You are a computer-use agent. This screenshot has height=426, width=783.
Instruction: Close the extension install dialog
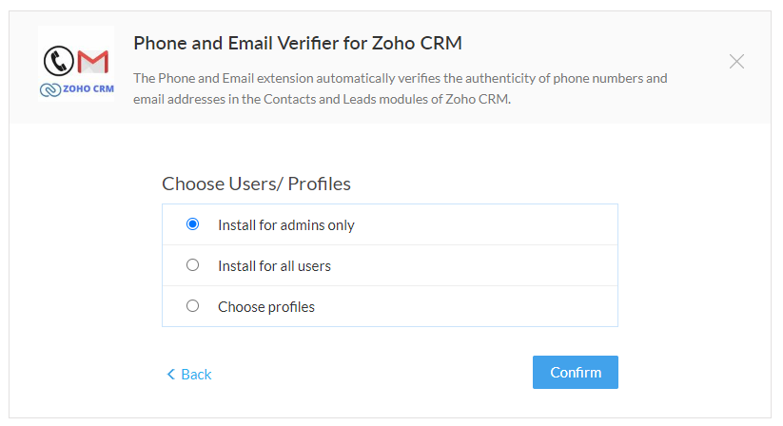[736, 62]
